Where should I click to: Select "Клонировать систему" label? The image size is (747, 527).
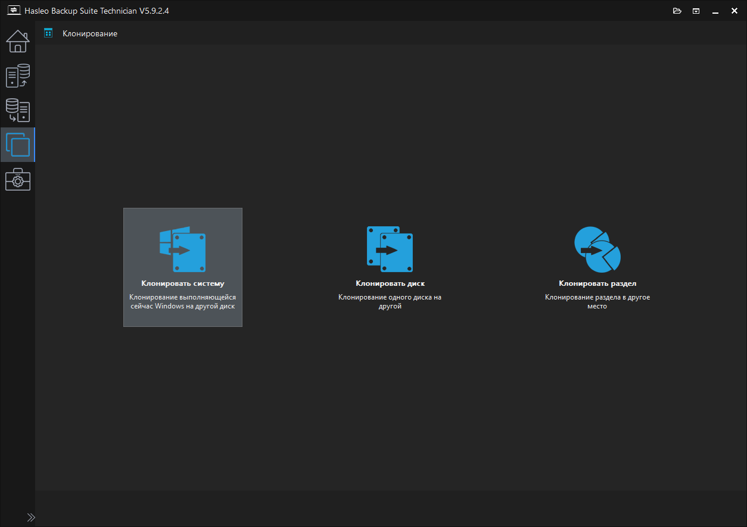click(x=183, y=284)
